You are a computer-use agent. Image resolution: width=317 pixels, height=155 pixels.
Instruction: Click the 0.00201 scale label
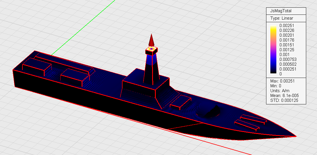click(287, 35)
